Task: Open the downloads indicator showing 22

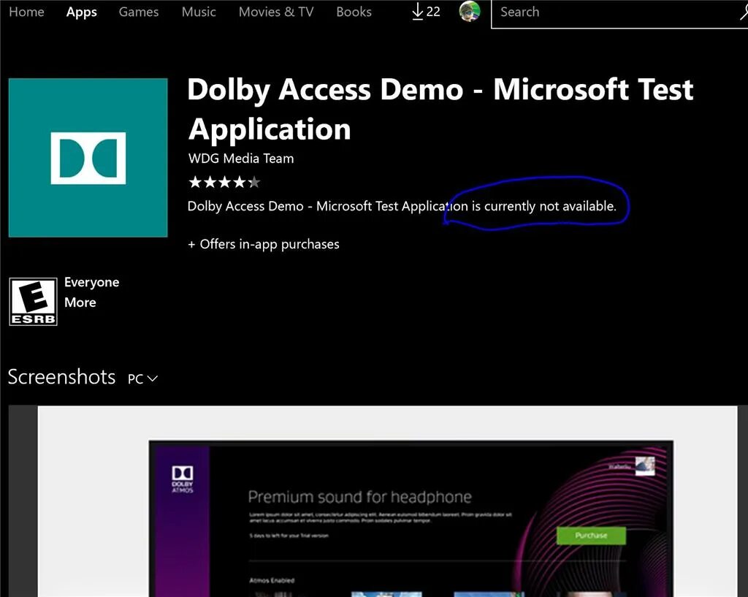Action: tap(426, 12)
